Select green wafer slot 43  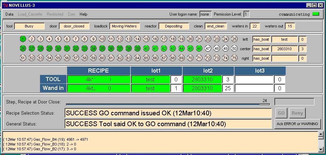coord(172,49)
